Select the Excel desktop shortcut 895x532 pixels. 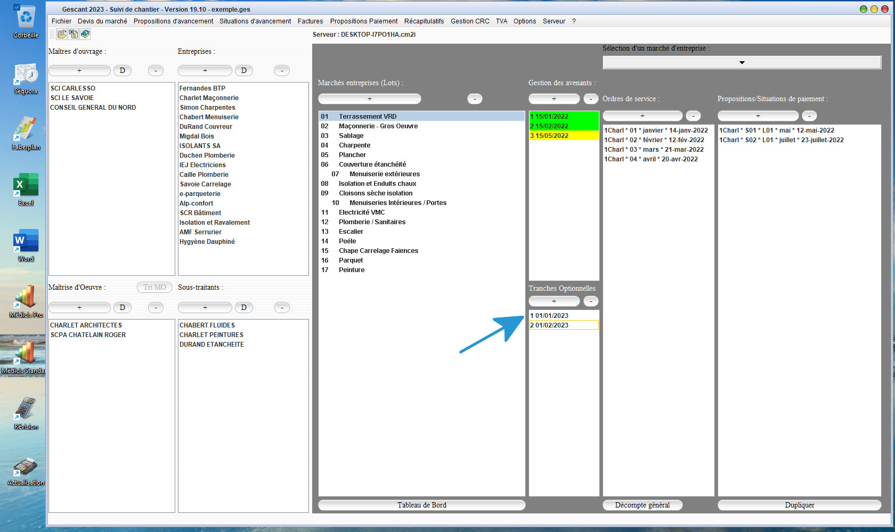(x=26, y=190)
